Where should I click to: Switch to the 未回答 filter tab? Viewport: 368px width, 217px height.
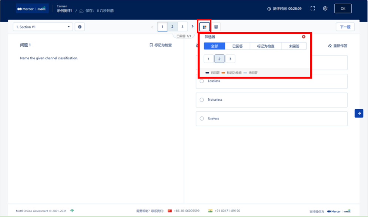point(294,46)
